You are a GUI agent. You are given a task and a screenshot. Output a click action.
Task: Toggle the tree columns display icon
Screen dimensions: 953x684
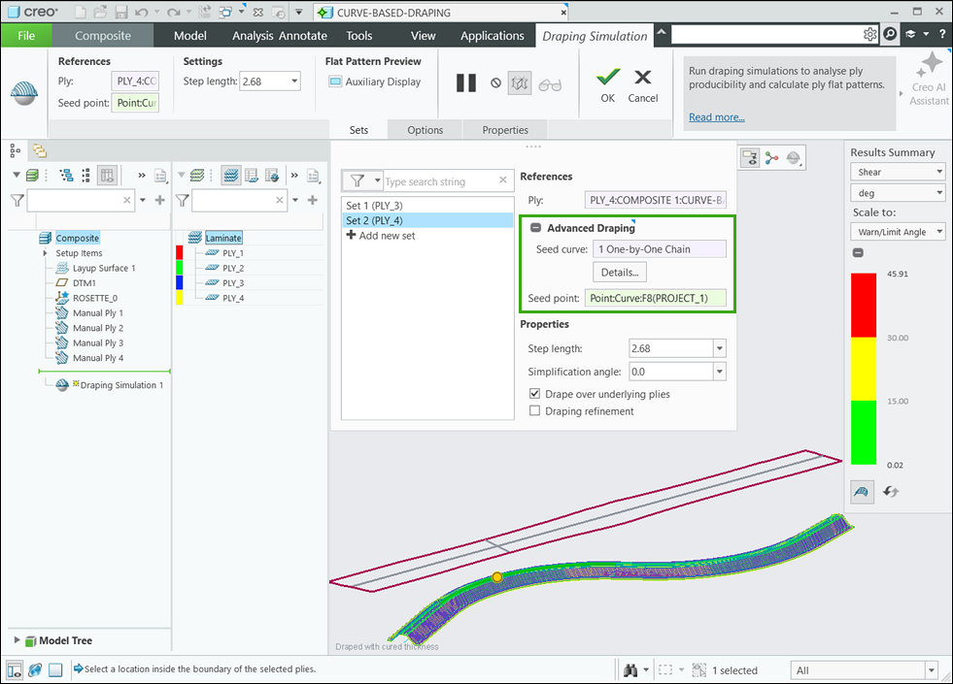click(107, 176)
